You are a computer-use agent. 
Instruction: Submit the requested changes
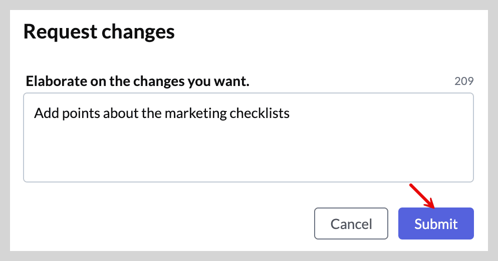click(436, 223)
